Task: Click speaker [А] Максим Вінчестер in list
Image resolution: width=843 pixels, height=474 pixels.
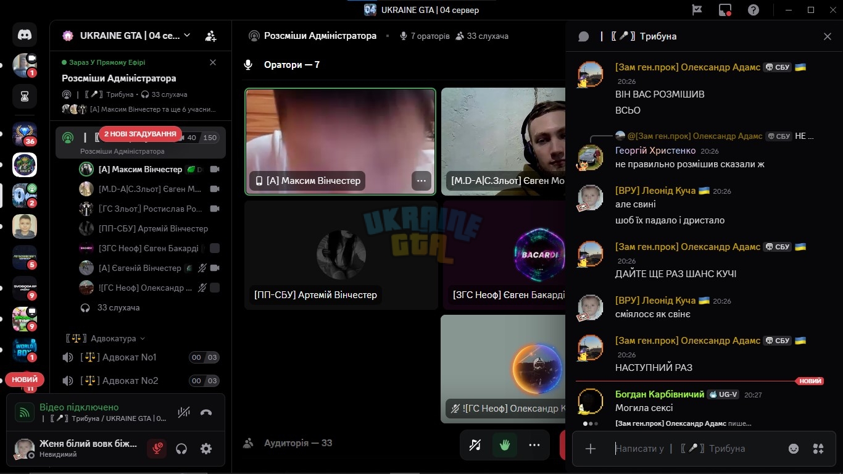Action: pyautogui.click(x=150, y=169)
